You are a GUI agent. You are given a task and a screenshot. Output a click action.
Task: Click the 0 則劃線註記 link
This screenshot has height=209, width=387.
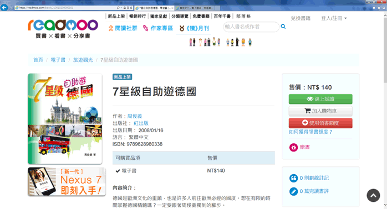314,178
